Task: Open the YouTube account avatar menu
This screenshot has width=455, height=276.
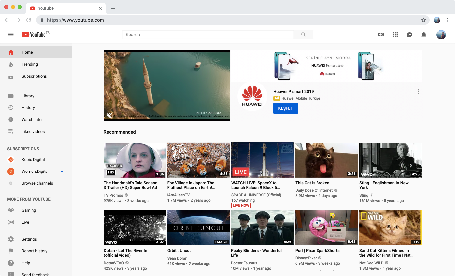Action: (x=441, y=34)
